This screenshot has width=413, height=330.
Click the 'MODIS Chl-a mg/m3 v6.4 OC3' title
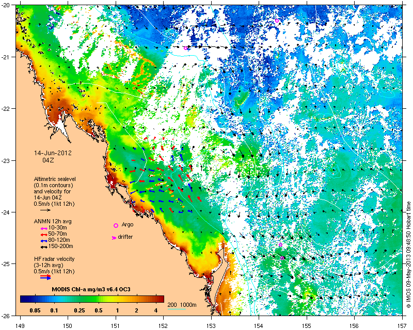click(x=91, y=289)
